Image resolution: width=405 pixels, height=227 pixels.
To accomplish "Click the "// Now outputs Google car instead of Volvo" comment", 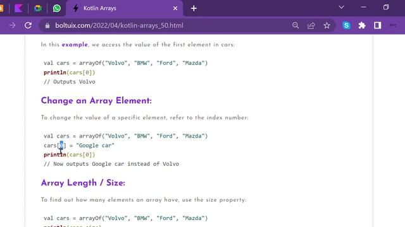I will click(111, 164).
